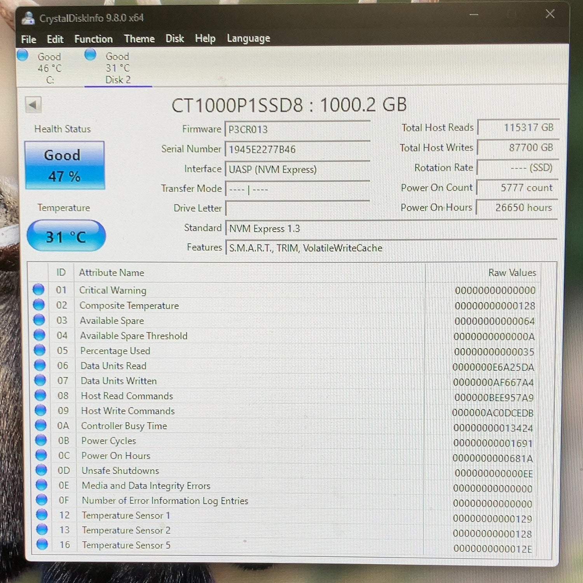Screen dimensions: 583x583
Task: Open the Edit menu
Action: click(x=55, y=39)
